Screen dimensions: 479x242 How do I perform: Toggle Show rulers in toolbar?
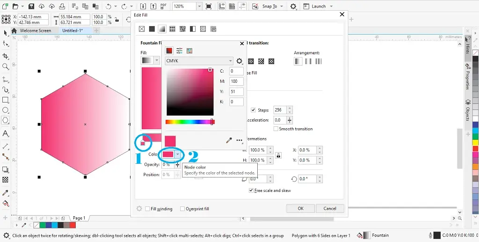click(x=222, y=6)
